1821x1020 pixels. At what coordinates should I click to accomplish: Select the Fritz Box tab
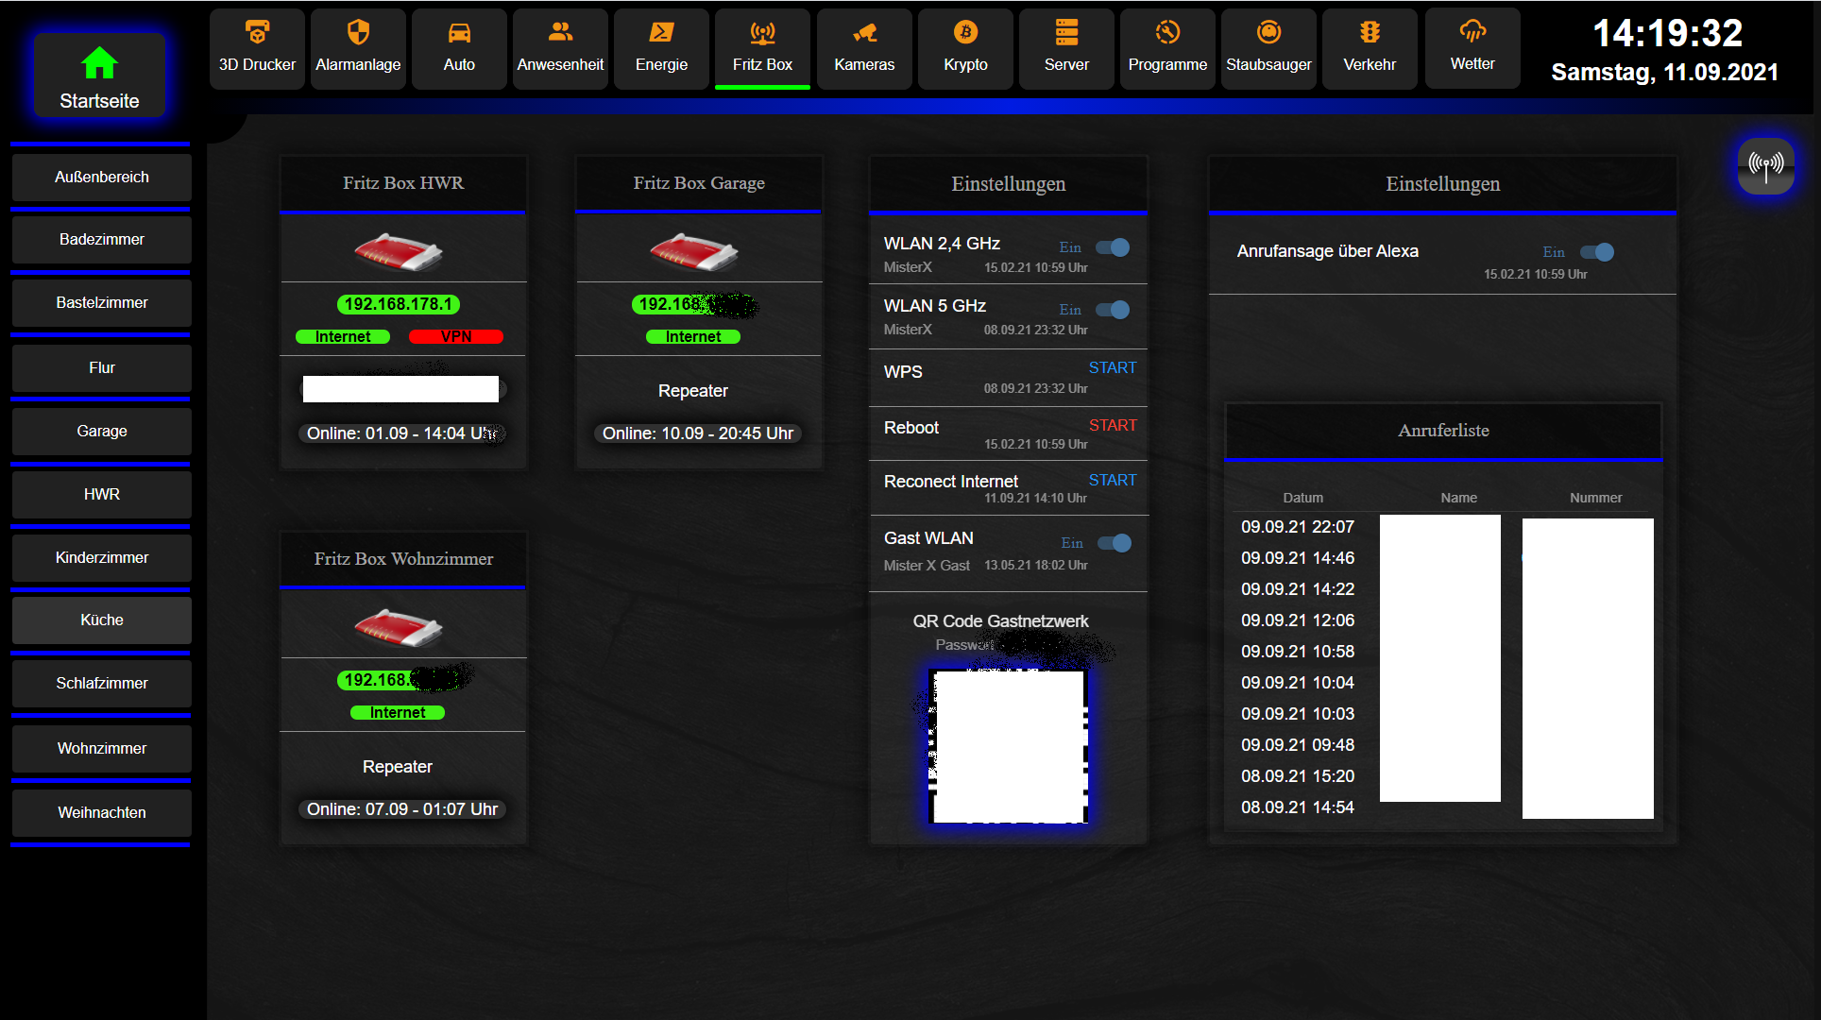click(x=762, y=48)
